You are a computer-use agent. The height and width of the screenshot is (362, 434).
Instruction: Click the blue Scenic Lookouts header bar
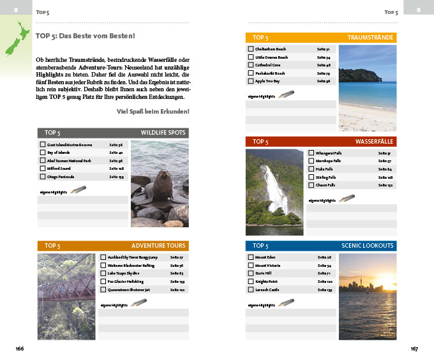coord(321,246)
